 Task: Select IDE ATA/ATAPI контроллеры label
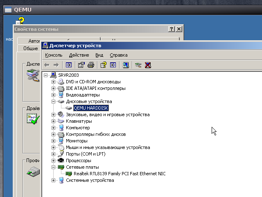(x=96, y=88)
